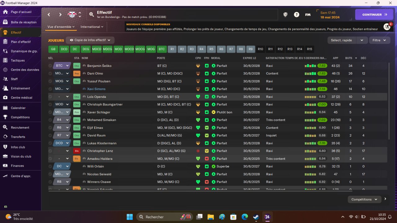This screenshot has width=397, height=223.
Task: Select Xaver Schlager's row checkbox
Action: [50, 112]
